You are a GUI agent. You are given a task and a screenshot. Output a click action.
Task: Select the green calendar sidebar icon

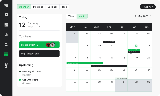(x=6, y=54)
